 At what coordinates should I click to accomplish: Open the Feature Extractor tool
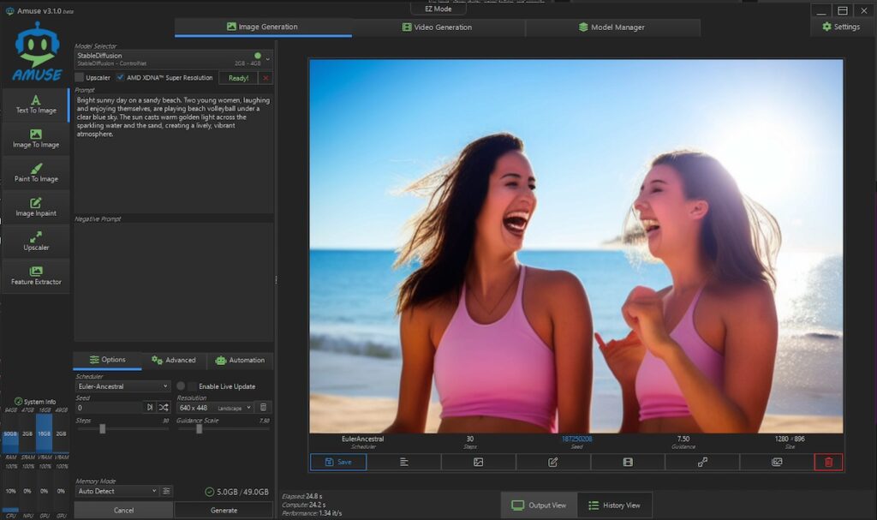point(36,276)
